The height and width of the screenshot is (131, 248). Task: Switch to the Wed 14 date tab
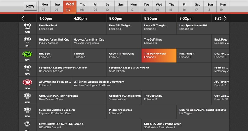(159, 6)
